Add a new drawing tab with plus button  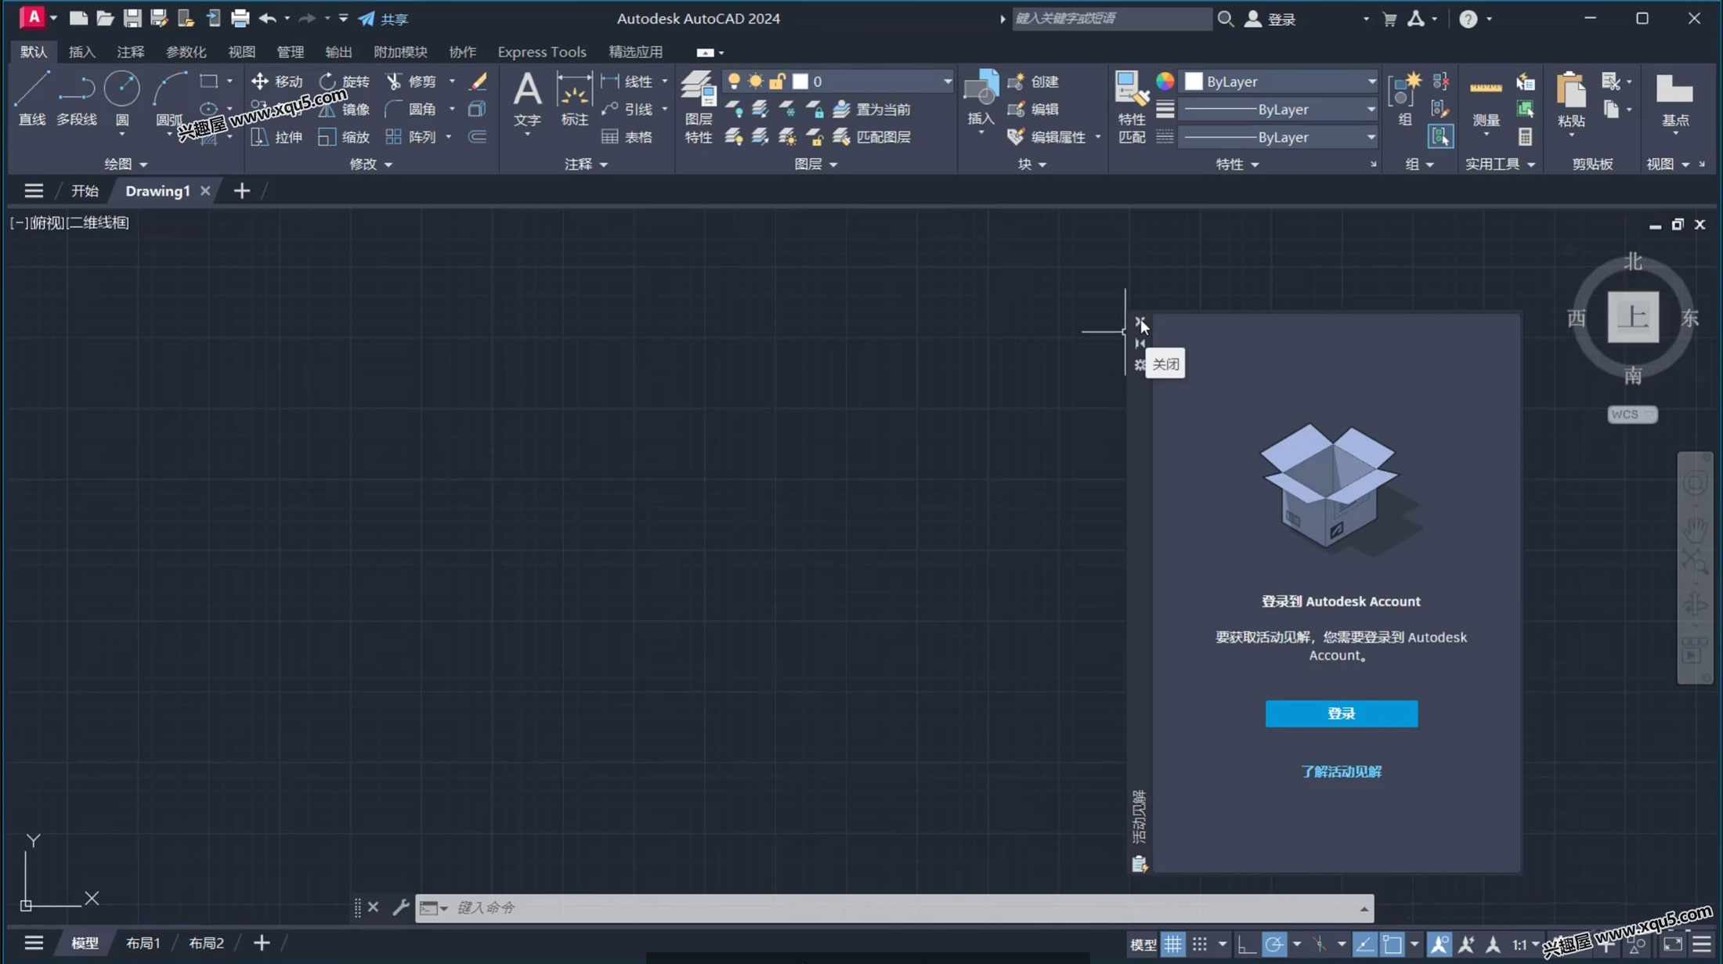click(241, 191)
